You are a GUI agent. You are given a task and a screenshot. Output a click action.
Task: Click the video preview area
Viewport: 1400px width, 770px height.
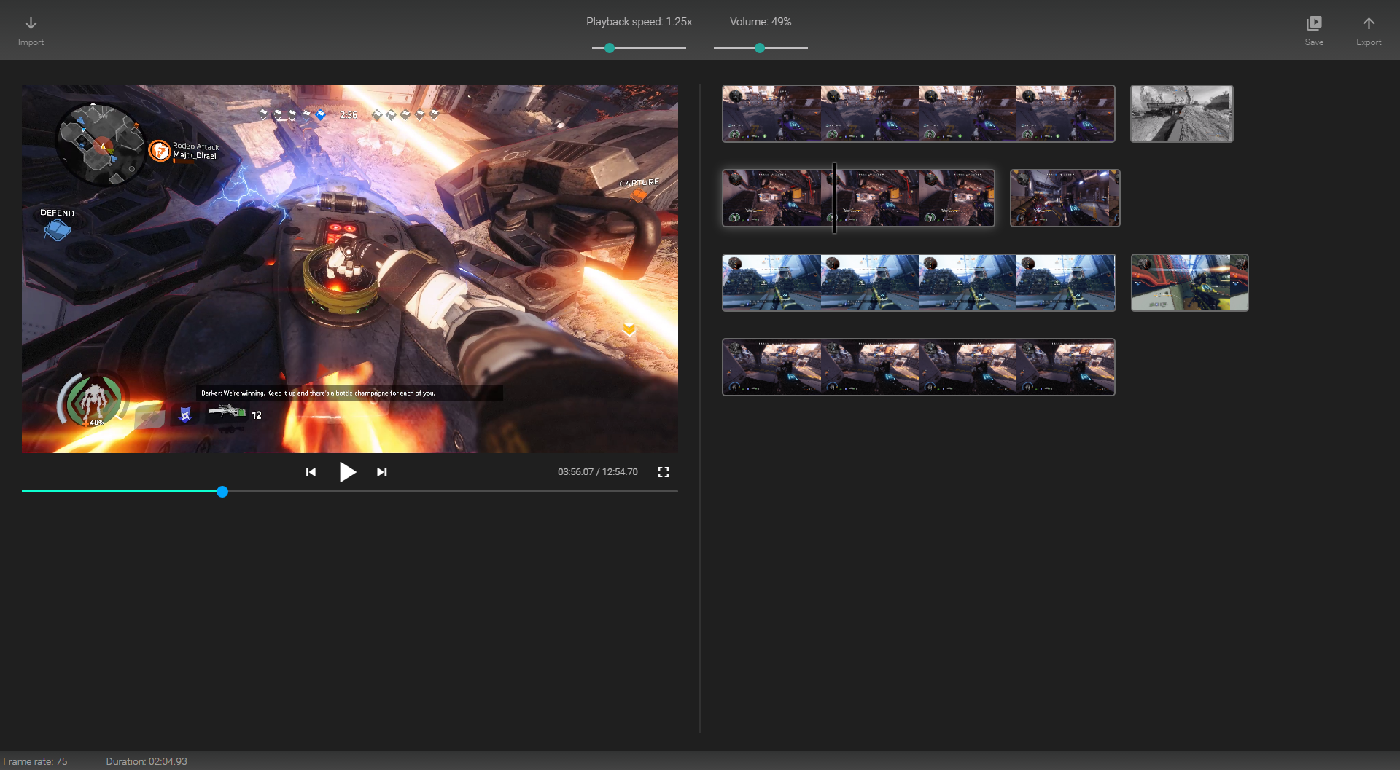coord(350,269)
